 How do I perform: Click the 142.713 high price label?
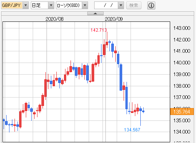[99, 30]
